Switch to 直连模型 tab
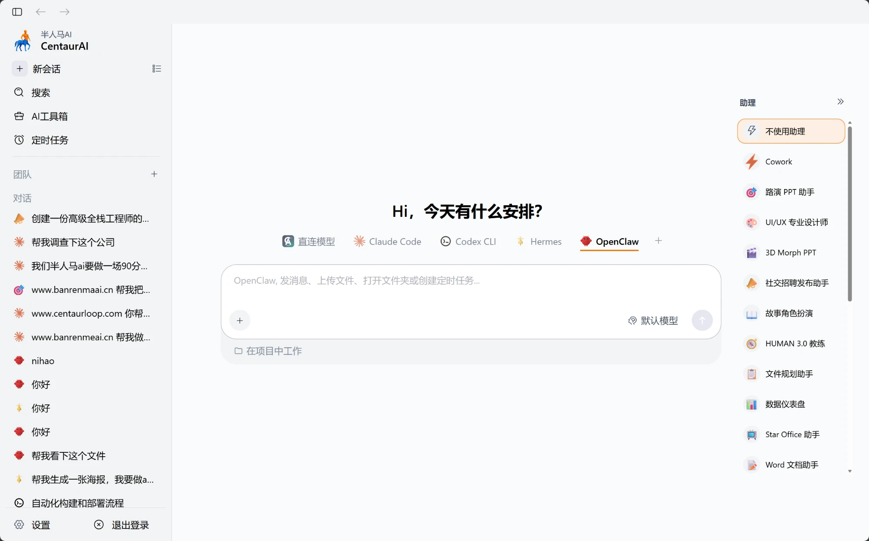The width and height of the screenshot is (869, 541). point(309,242)
